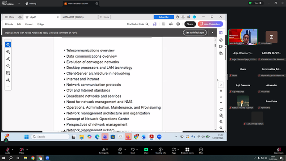Close the L1.pdf tab

(58, 17)
